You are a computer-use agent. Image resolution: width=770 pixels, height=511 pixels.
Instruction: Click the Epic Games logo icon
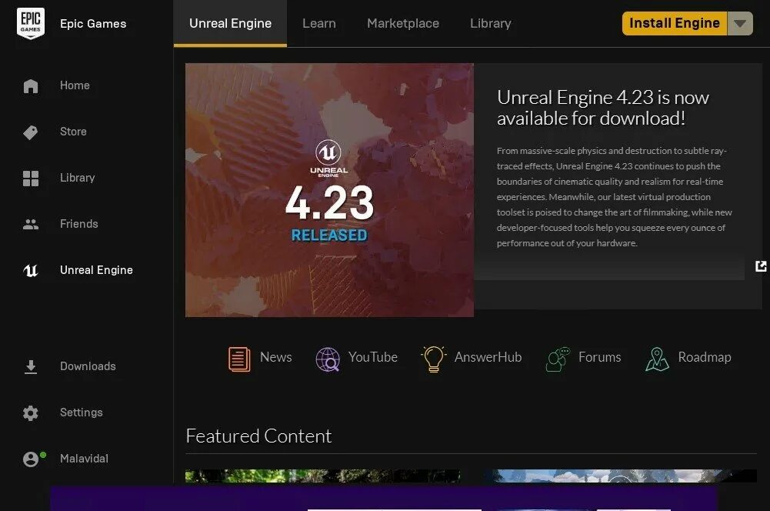31,23
